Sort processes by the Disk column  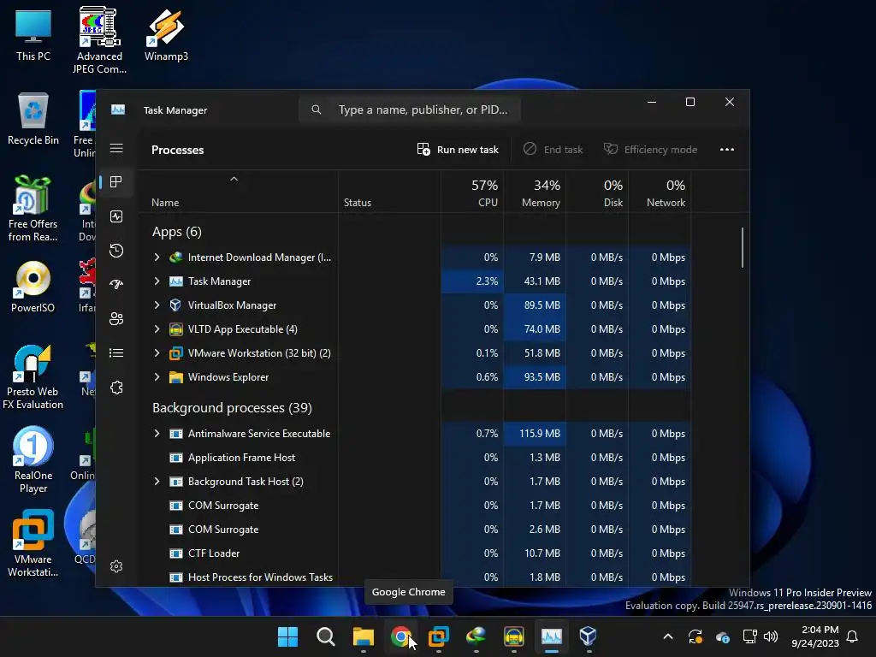[x=598, y=192]
